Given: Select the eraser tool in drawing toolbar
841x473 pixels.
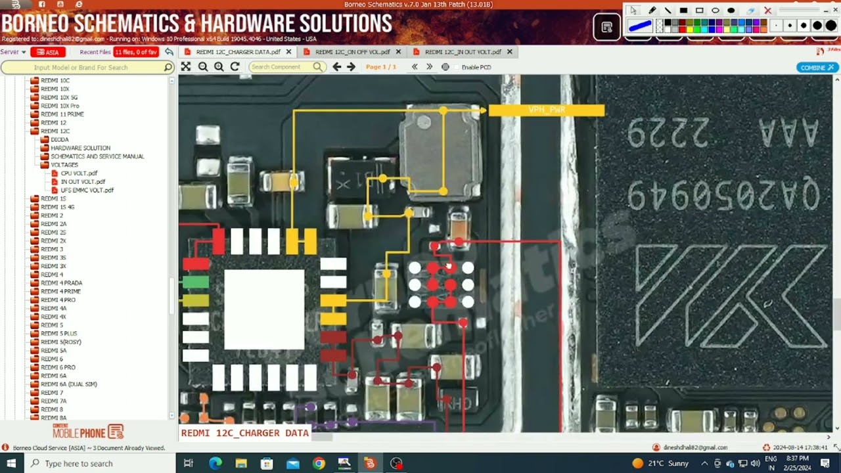Looking at the screenshot, I should [750, 11].
